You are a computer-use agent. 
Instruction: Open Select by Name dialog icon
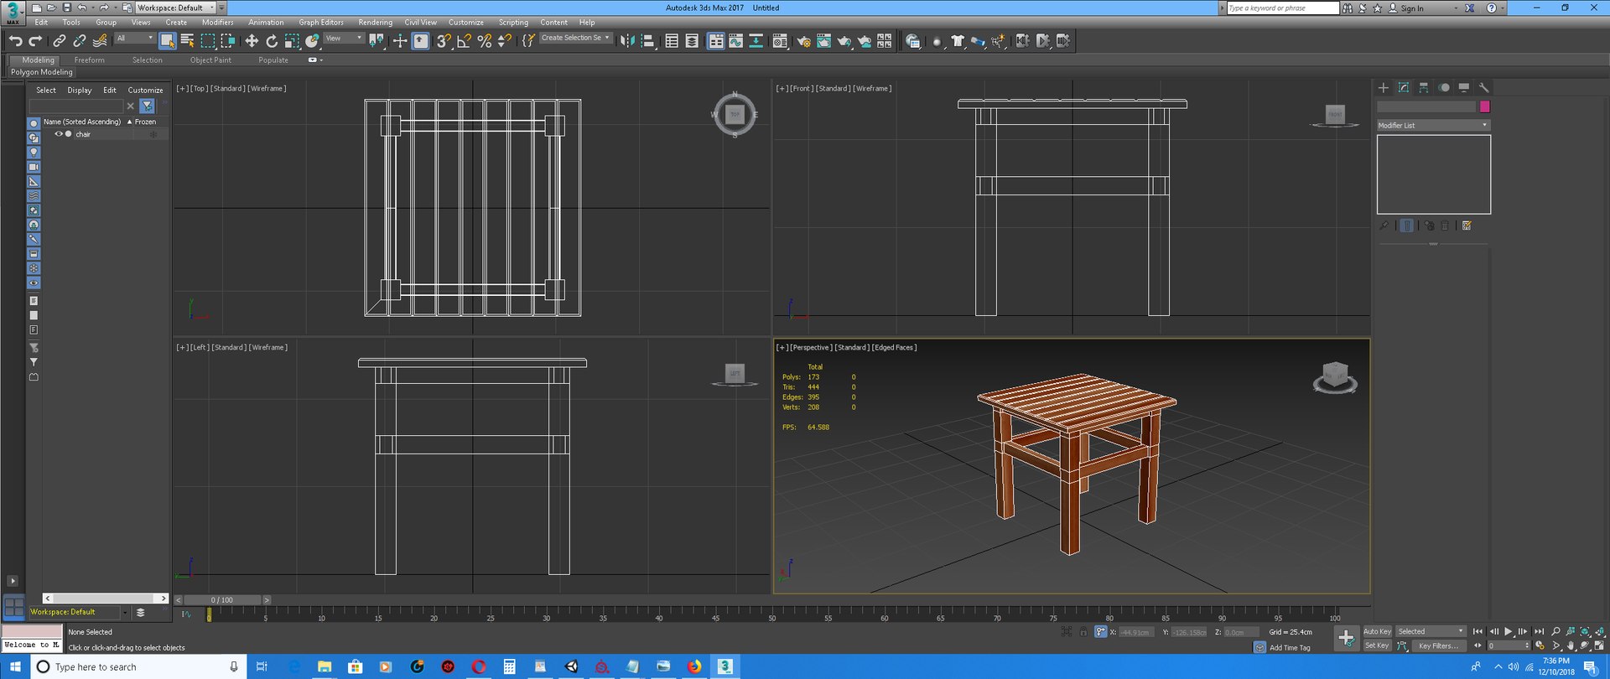coord(188,40)
